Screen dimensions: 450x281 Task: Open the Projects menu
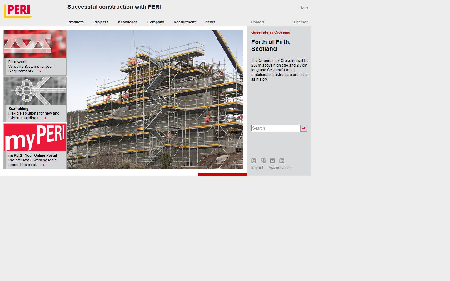click(x=101, y=22)
